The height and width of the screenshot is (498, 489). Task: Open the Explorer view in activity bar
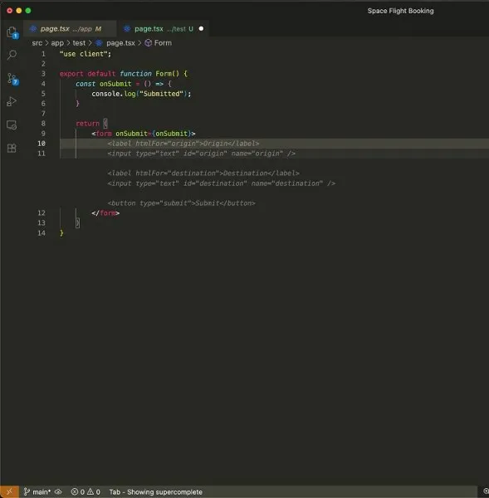tap(12, 32)
